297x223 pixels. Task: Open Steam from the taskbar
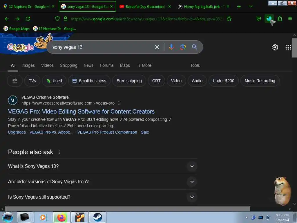pyautogui.click(x=98, y=217)
